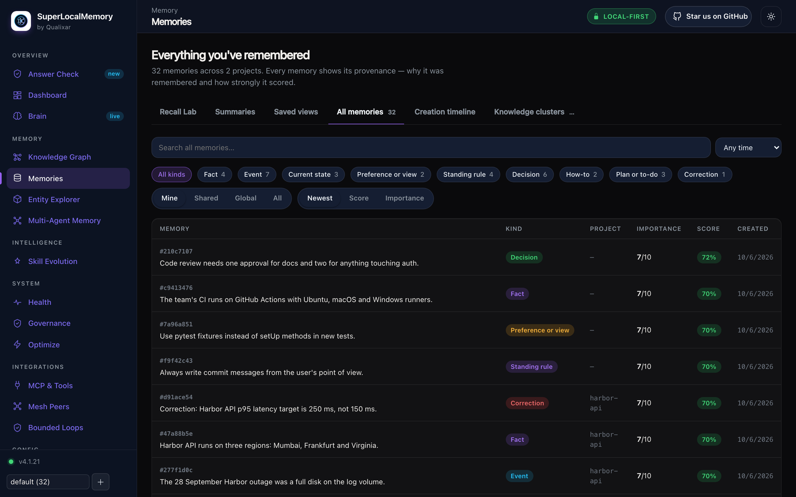This screenshot has height=497, width=796.
Task: Click the Dashboard grid icon
Action: click(x=17, y=95)
